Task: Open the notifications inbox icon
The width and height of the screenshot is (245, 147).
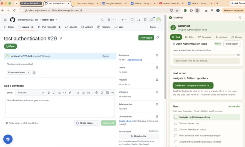Action: click(x=152, y=20)
